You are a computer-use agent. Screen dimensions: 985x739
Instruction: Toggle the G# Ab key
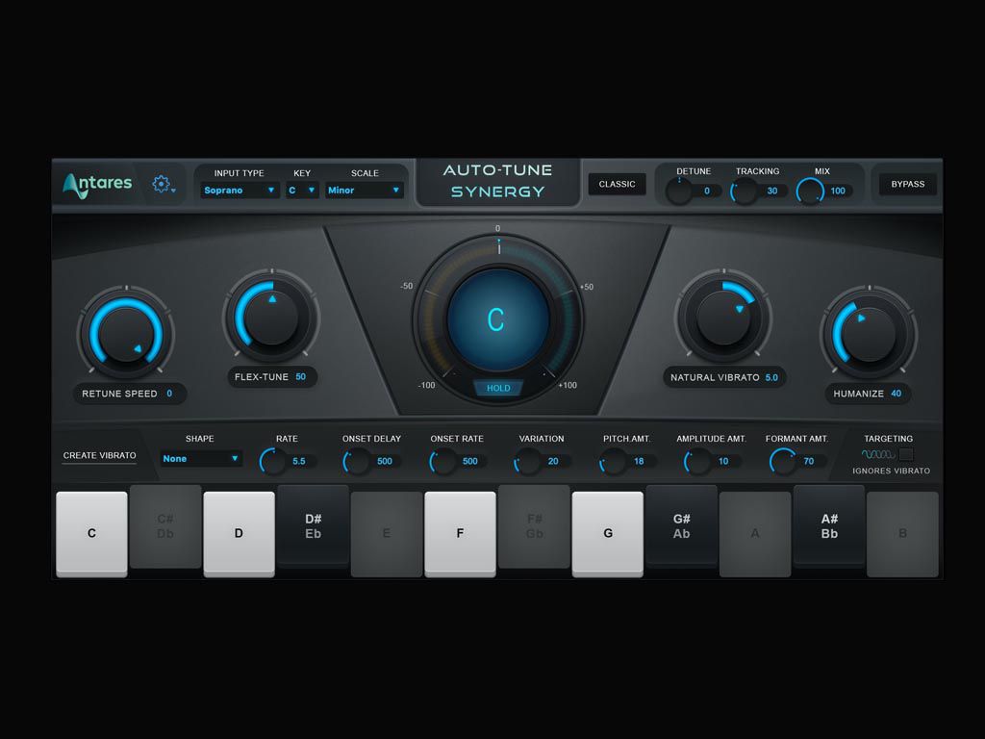(682, 526)
